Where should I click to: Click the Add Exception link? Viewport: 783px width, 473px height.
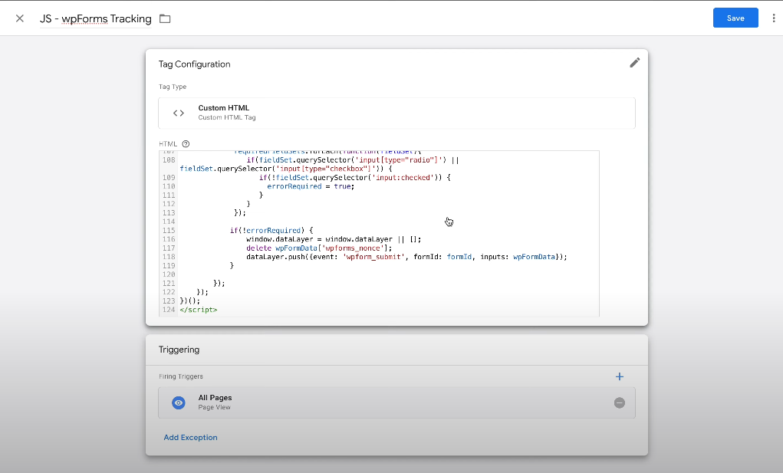[x=190, y=438]
